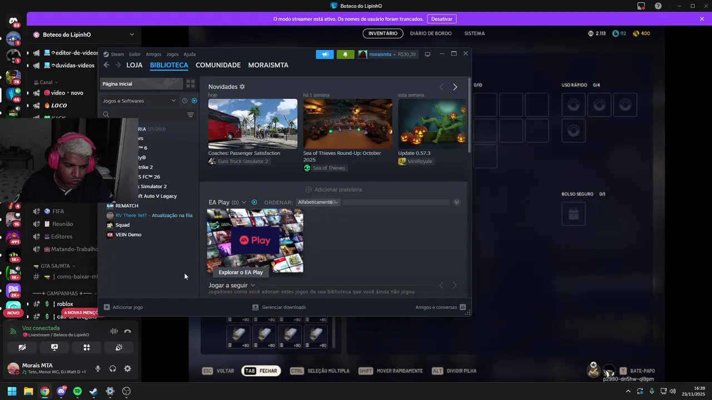Image resolution: width=712 pixels, height=400 pixels.
Task: Open File Explorer from the taskbar
Action: pyautogui.click(x=28, y=391)
